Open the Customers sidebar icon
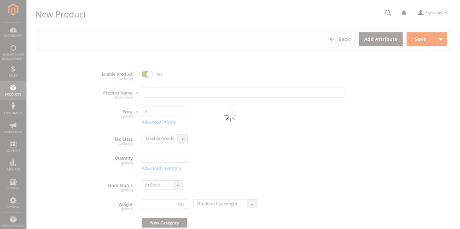The image size is (460, 229). pyautogui.click(x=13, y=109)
